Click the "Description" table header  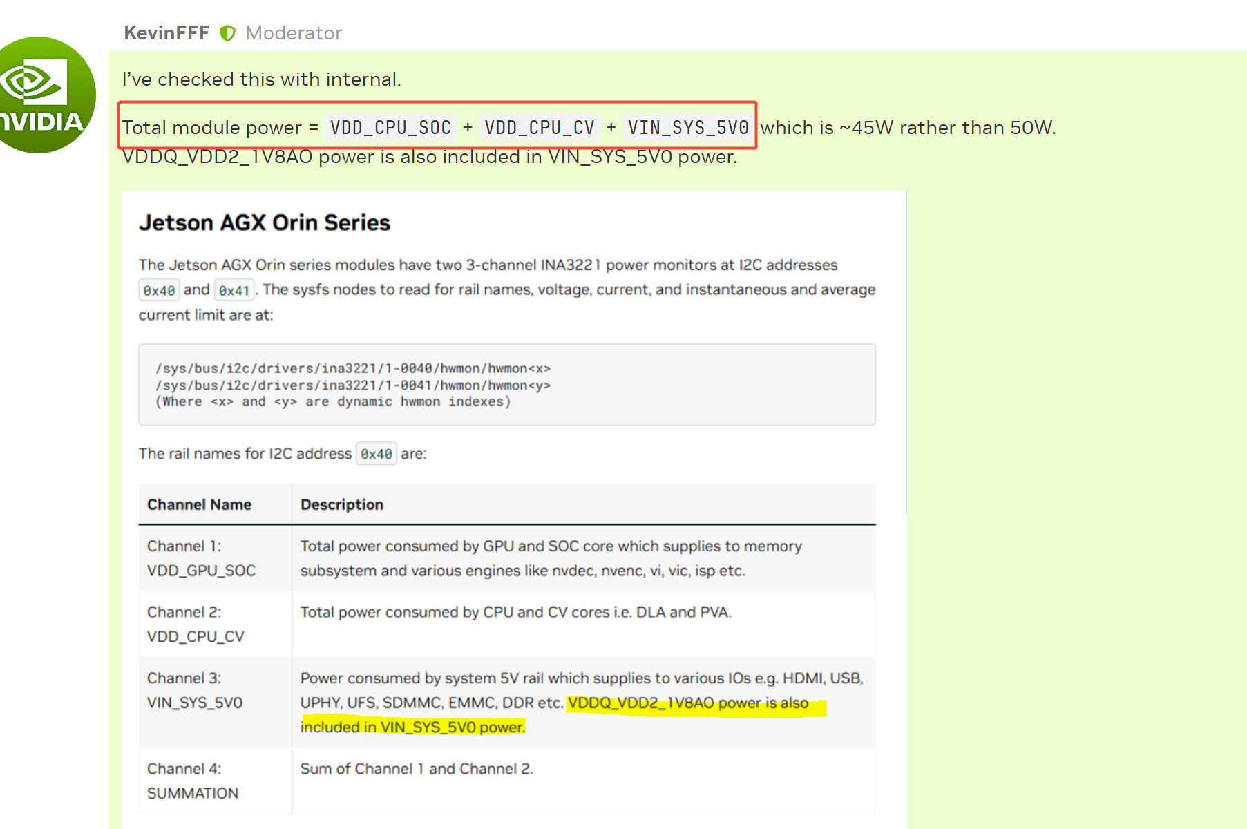point(342,505)
